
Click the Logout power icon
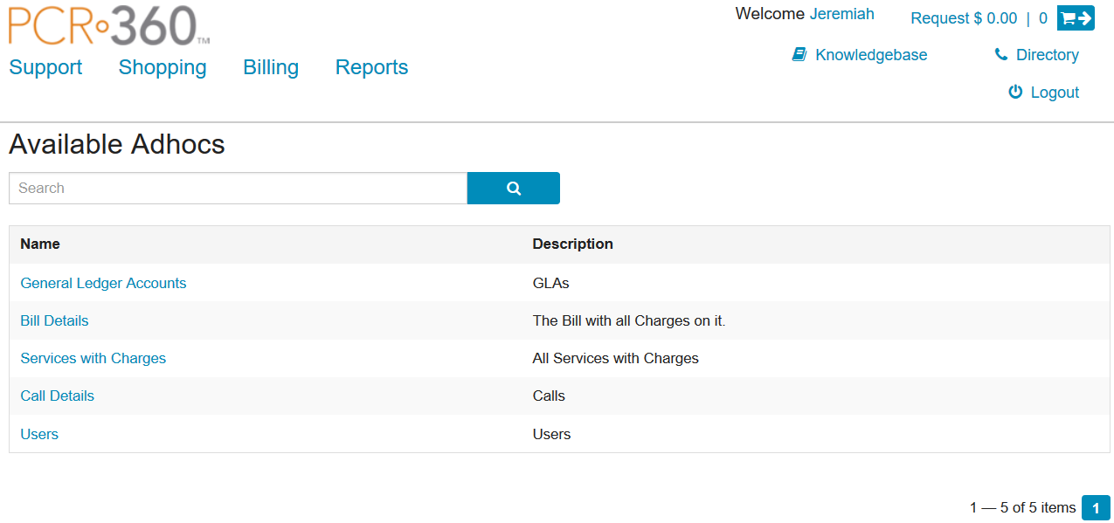point(1015,93)
